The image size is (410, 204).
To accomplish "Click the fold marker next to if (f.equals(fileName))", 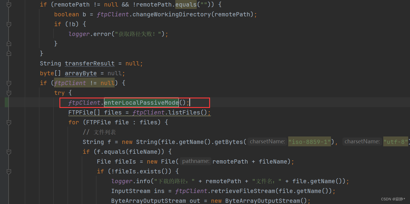I will point(9,152).
